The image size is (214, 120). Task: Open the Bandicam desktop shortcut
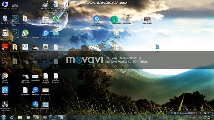5,63
